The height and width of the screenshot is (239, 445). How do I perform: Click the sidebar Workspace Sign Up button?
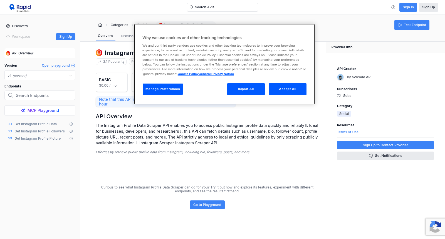coord(66,37)
